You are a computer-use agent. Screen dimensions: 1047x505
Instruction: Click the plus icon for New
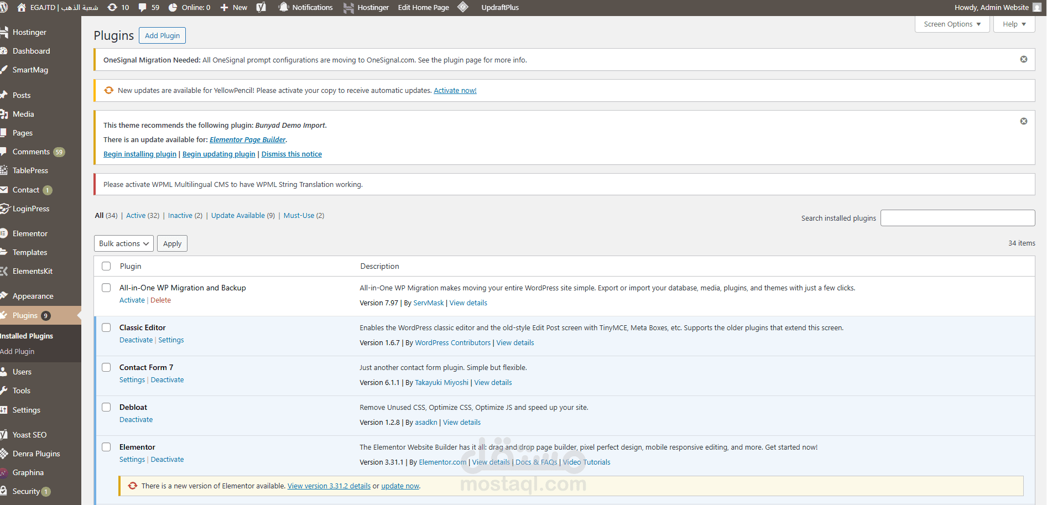point(224,8)
